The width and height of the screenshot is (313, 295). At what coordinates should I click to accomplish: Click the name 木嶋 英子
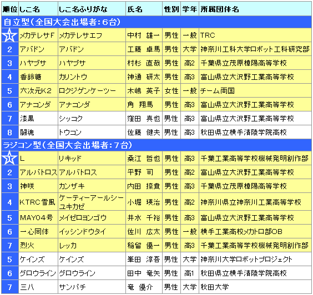[144, 91]
